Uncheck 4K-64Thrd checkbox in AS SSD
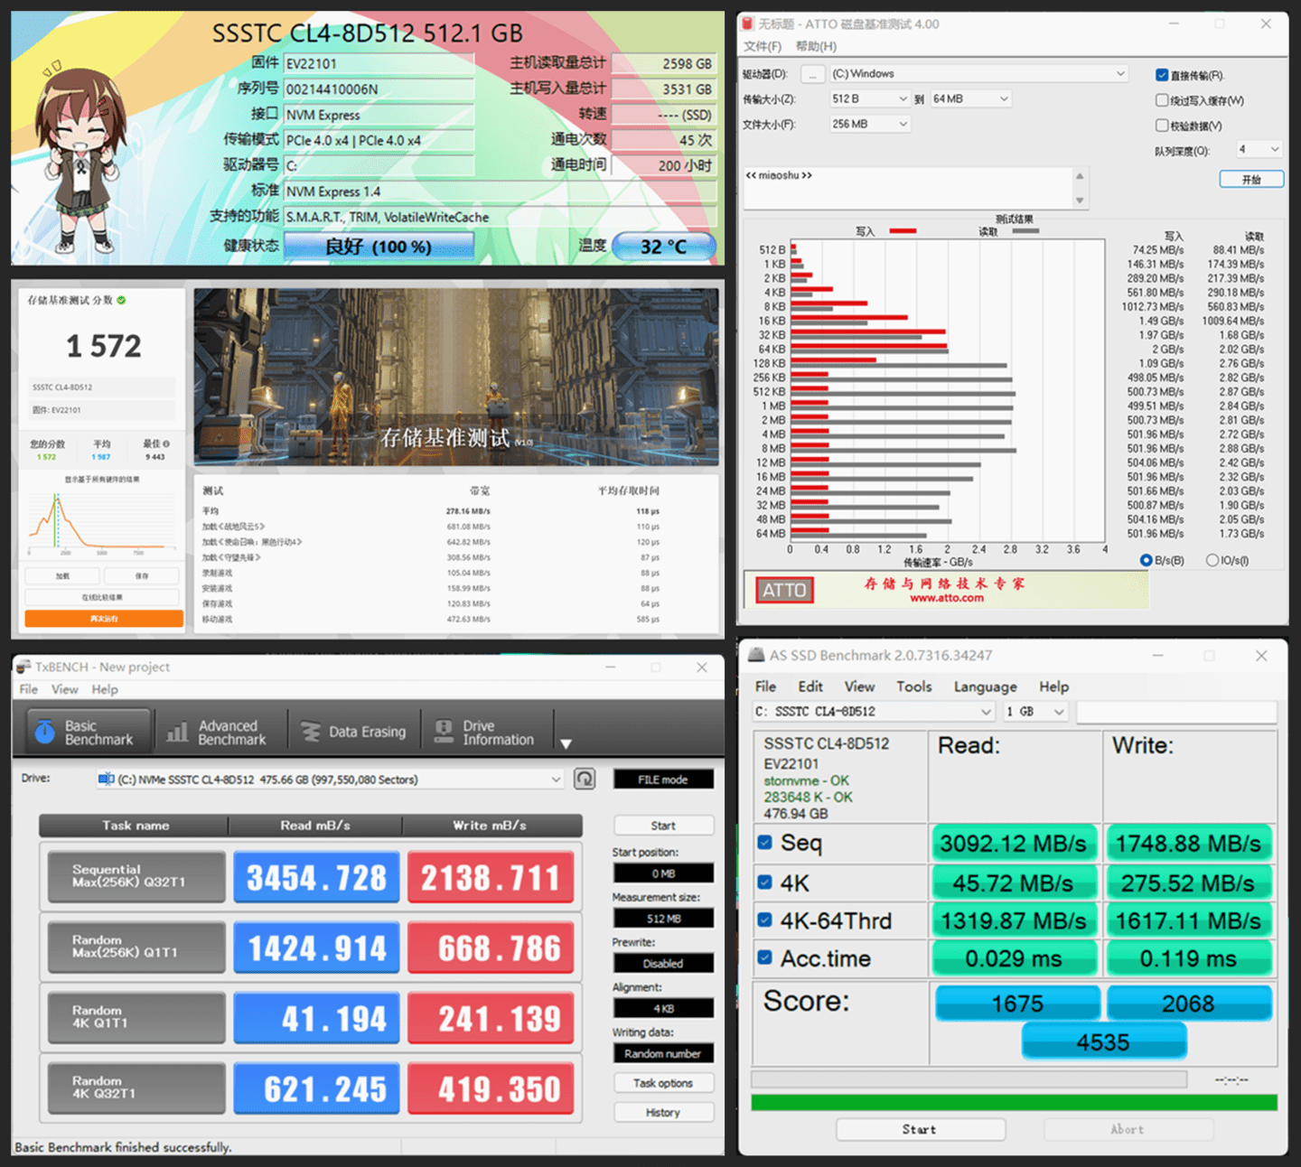Screen dimensions: 1301x1167 (764, 920)
